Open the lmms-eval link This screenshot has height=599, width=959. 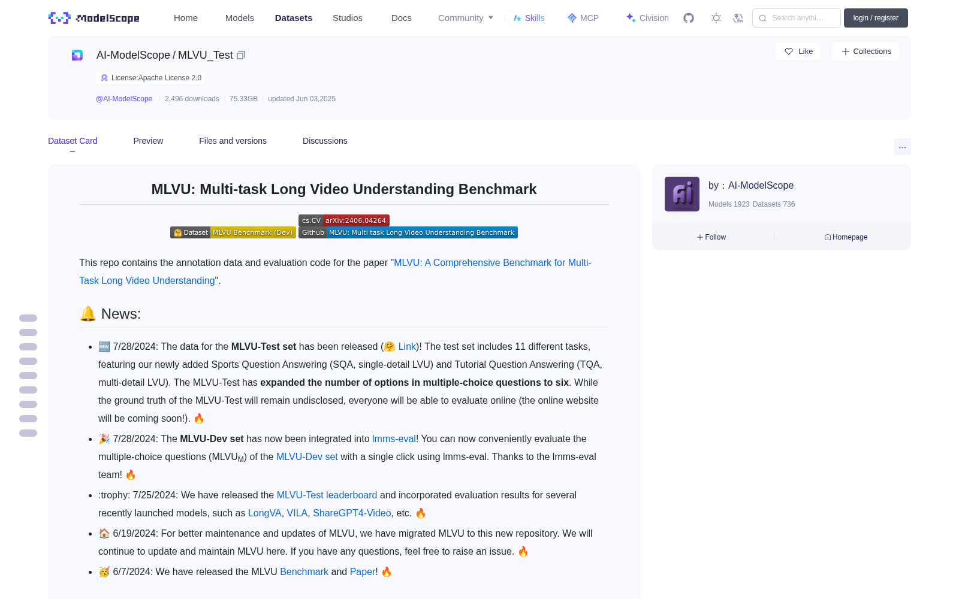click(394, 438)
